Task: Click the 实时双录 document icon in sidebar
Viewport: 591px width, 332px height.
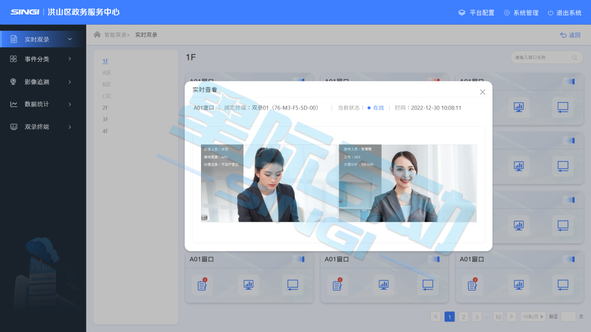Action: (x=14, y=39)
